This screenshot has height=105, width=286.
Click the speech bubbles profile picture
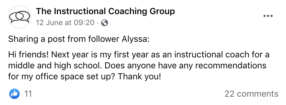tap(20, 17)
